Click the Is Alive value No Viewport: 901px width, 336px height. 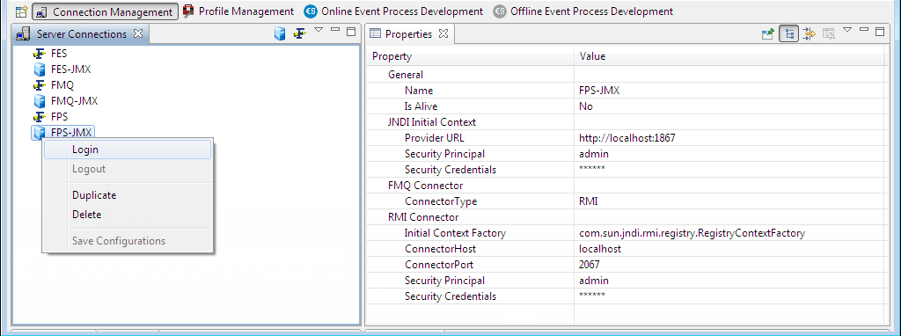click(585, 106)
